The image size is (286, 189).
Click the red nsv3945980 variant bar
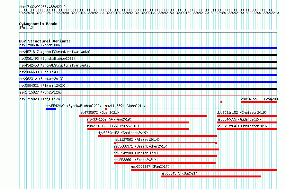click(x=165, y=156)
